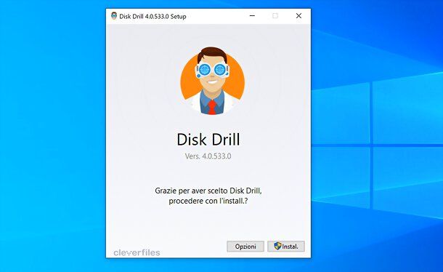Click "procedere con l'install.?" text
Screen dimensions: 443x272
[208, 201]
